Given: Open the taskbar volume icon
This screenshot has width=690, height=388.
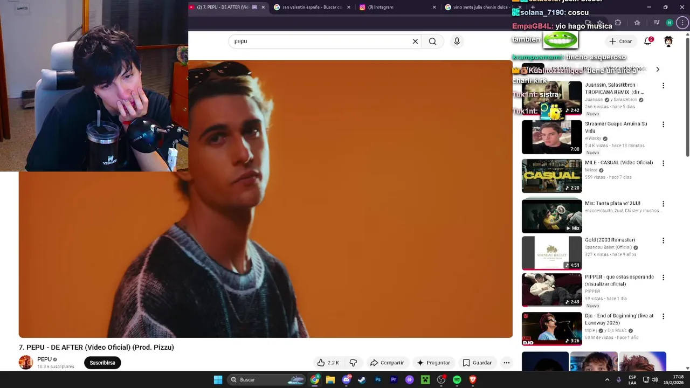Looking at the screenshot, I should 654,379.
